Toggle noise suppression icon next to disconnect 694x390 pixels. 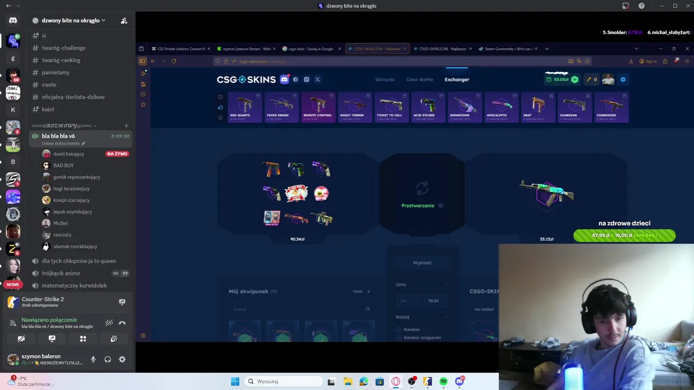pyautogui.click(x=109, y=323)
